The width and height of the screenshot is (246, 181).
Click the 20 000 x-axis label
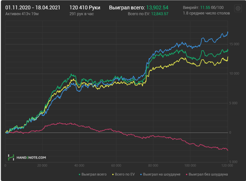[42, 165]
